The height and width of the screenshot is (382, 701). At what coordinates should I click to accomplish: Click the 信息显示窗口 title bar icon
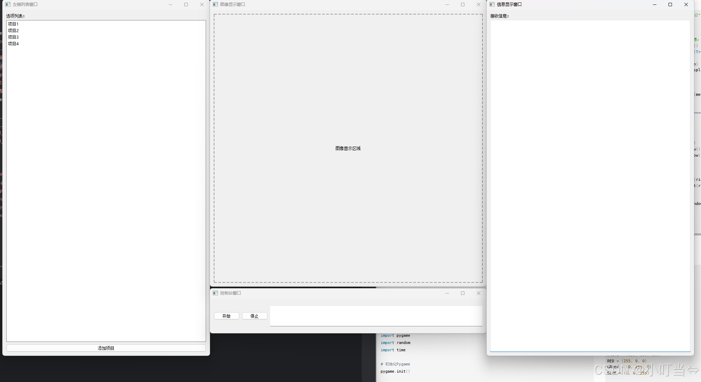(x=492, y=4)
